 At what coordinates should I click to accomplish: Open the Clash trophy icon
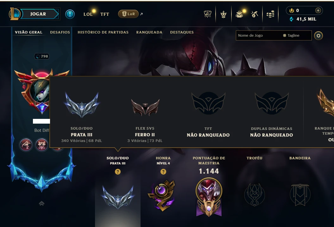(x=207, y=14)
